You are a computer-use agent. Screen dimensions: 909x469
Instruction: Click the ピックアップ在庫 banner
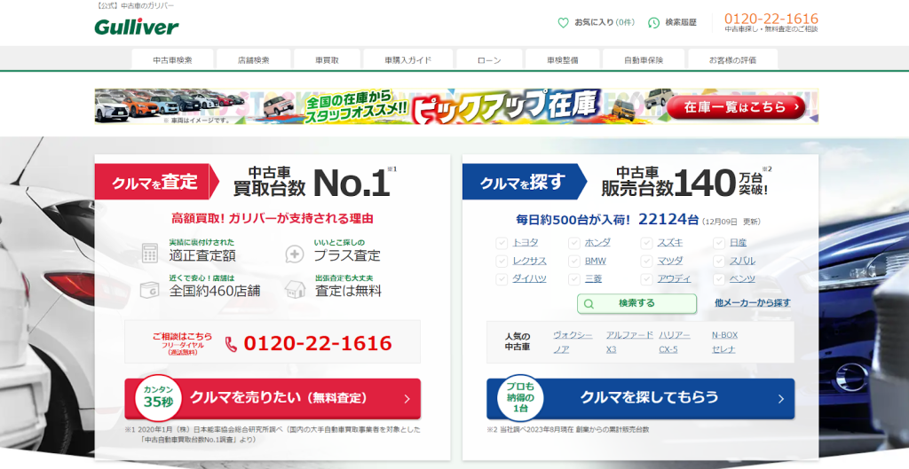pos(456,106)
